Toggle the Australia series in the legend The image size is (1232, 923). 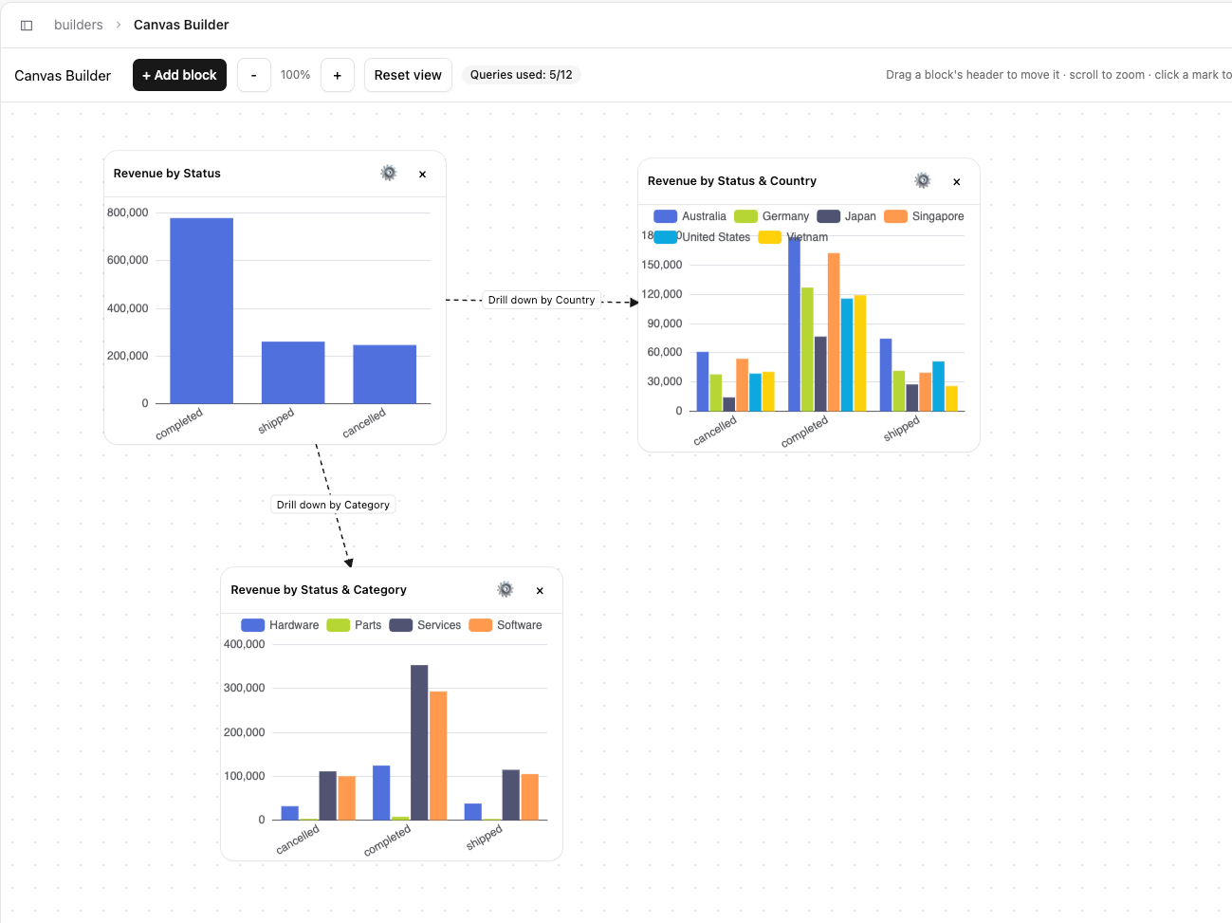coord(690,216)
